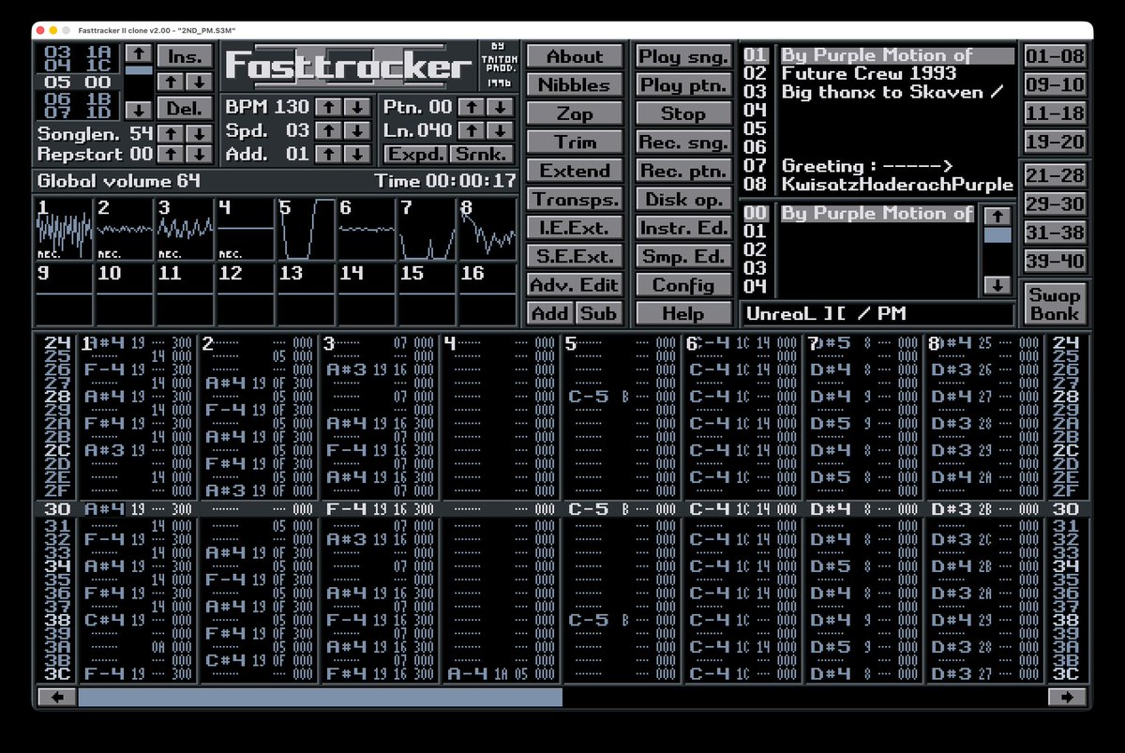The width and height of the screenshot is (1125, 753).
Task: Open the About screen
Action: pos(575,56)
